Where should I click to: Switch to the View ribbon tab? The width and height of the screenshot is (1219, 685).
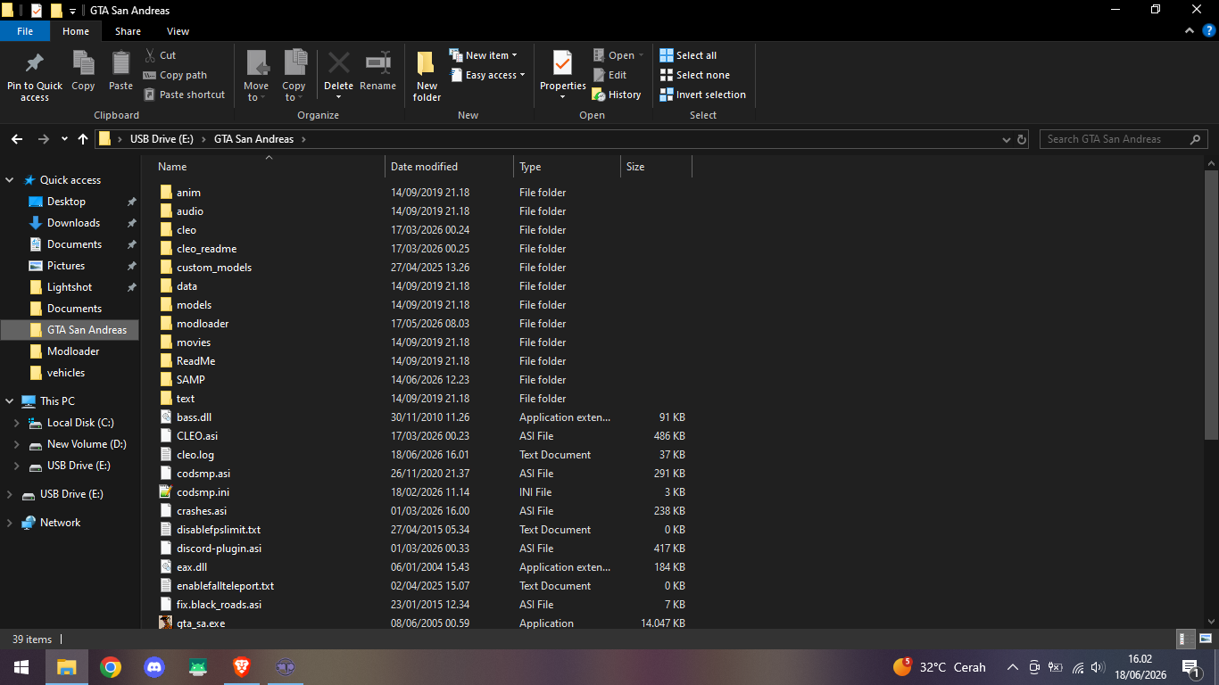point(178,31)
